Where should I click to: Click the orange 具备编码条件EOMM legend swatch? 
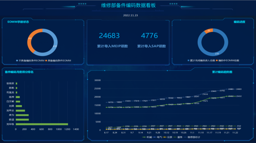[45, 61]
